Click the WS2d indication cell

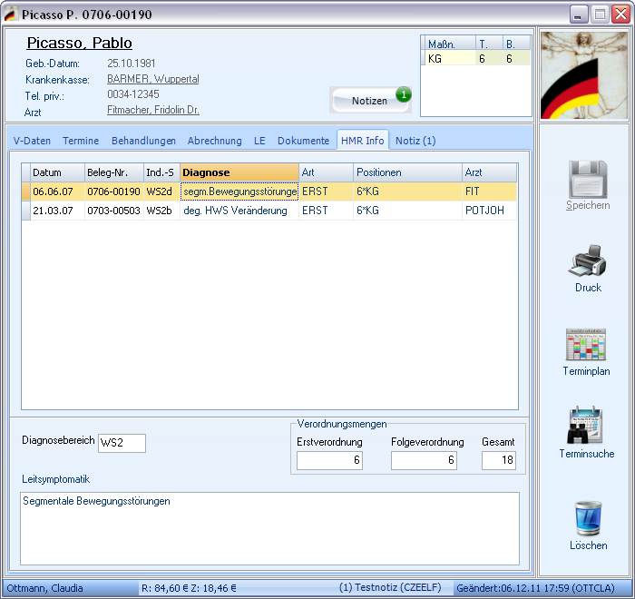click(162, 191)
